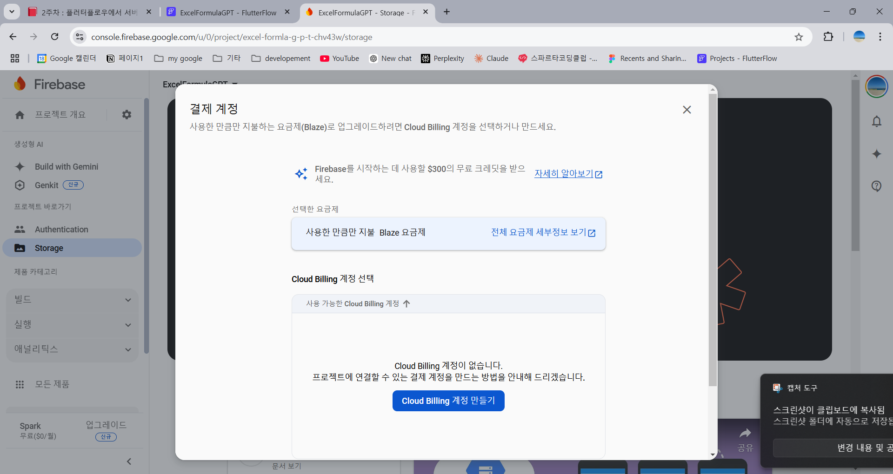
Task: Click the address bar URL
Action: coord(232,37)
